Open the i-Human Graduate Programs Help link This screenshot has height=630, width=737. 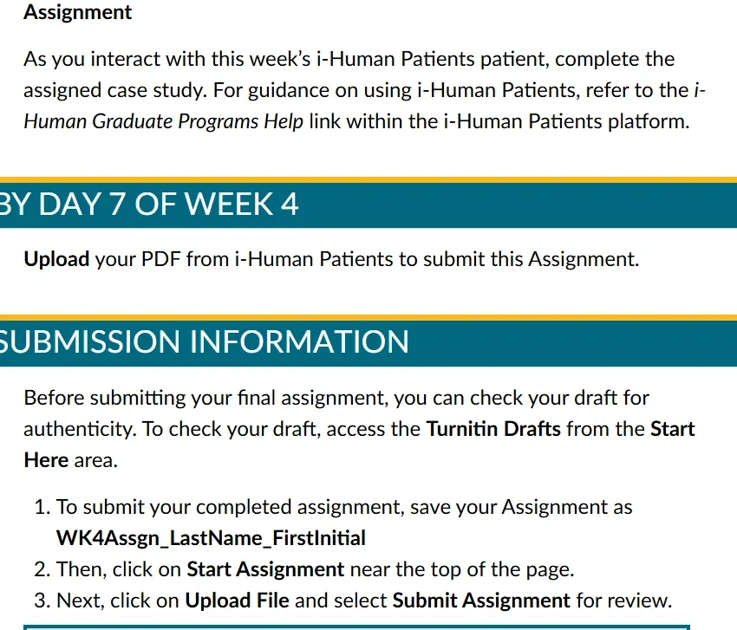[x=163, y=121]
